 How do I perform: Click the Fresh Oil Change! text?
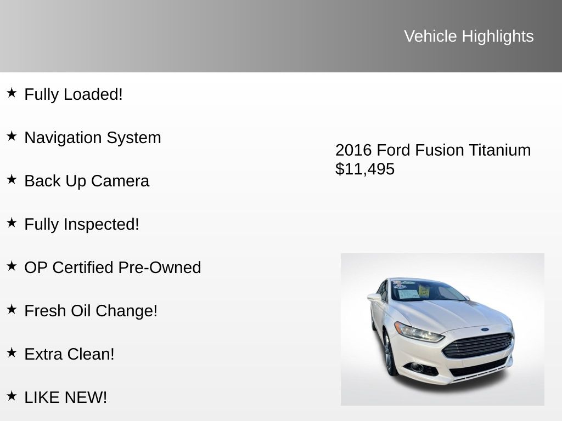(91, 311)
